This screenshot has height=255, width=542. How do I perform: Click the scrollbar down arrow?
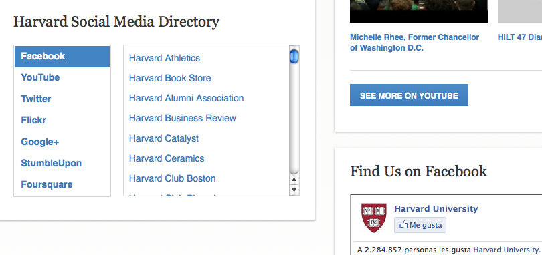294,189
